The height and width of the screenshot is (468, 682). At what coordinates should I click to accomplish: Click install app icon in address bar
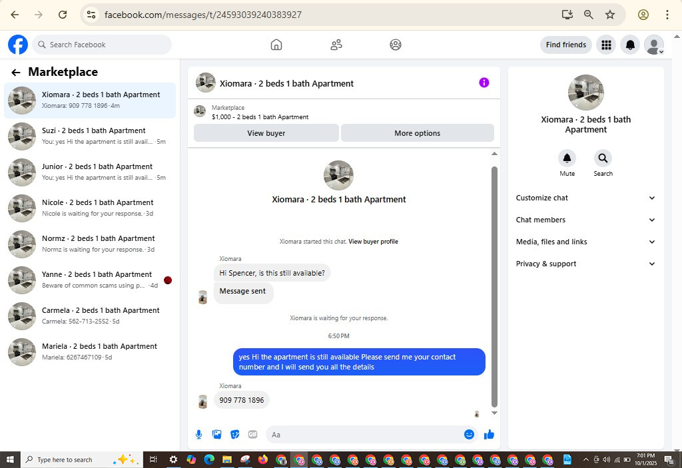pos(567,15)
